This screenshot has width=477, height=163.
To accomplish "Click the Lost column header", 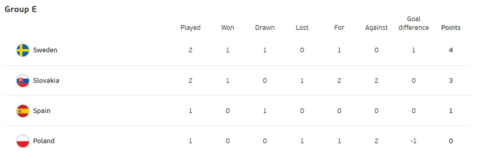I will (x=302, y=28).
